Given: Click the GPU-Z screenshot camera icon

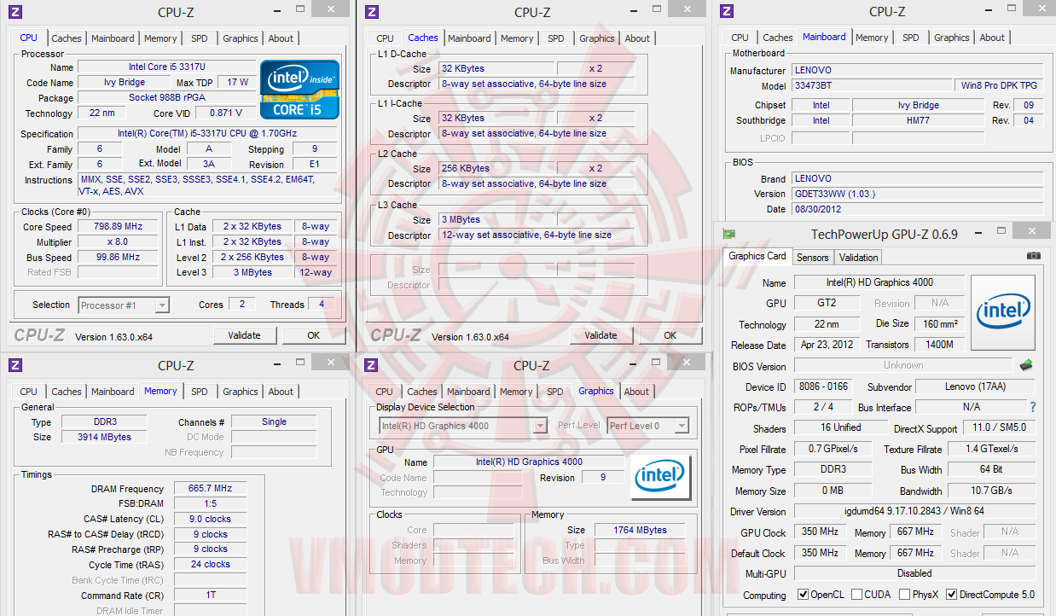Looking at the screenshot, I should pos(1033,256).
